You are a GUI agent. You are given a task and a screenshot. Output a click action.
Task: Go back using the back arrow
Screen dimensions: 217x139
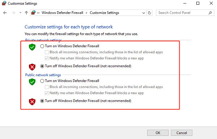point(5,13)
